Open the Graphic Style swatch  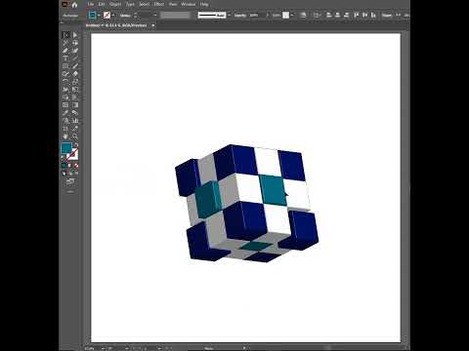tap(285, 15)
